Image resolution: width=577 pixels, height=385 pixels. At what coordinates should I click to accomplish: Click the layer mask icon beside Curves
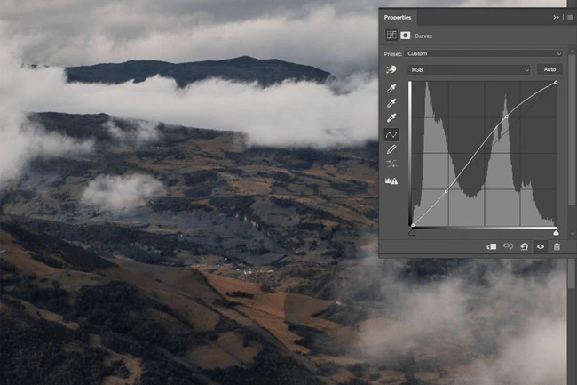coord(406,36)
